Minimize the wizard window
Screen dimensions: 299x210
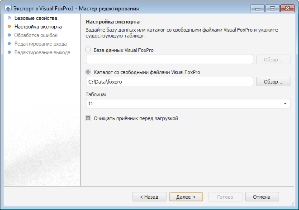point(257,9)
